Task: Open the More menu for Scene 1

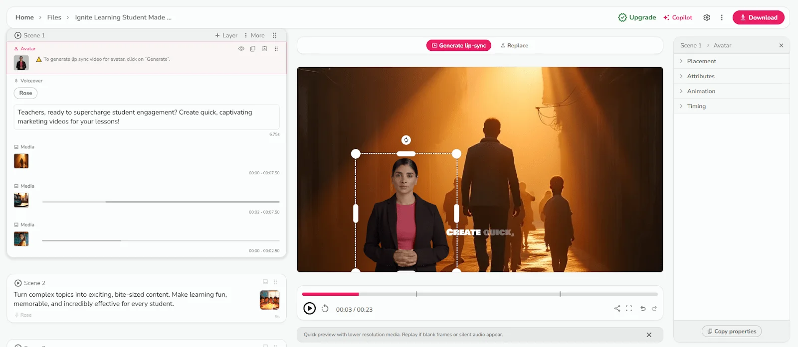Action: (x=254, y=35)
